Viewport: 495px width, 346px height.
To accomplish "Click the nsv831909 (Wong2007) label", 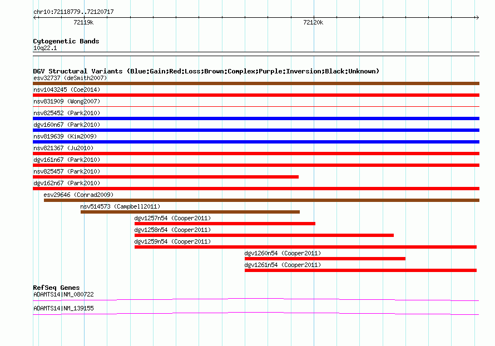I will [x=67, y=101].
